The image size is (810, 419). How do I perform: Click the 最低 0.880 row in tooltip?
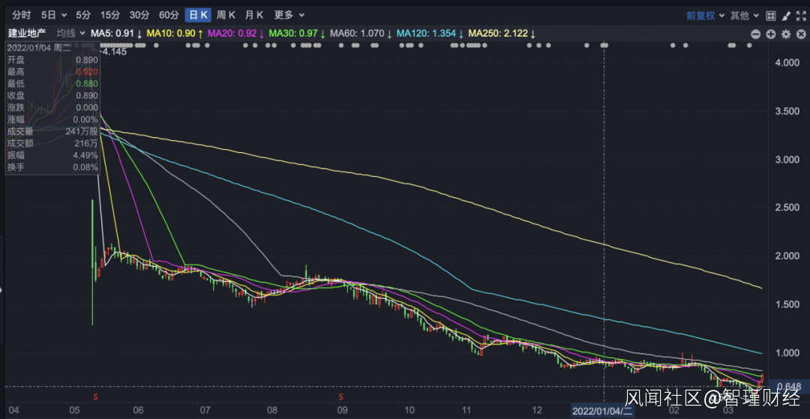coord(52,84)
